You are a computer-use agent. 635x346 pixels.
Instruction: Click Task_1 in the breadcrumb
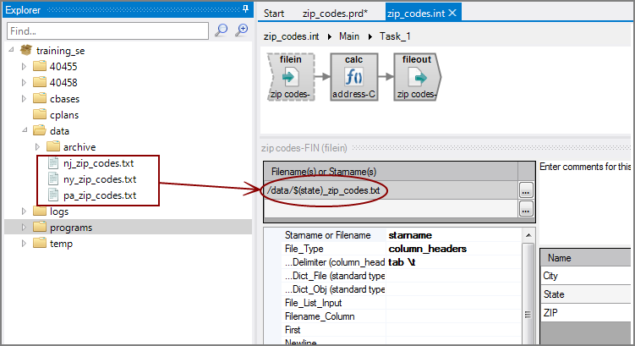pos(395,36)
